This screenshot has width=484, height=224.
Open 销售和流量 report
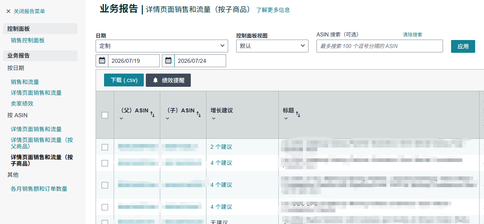point(25,82)
